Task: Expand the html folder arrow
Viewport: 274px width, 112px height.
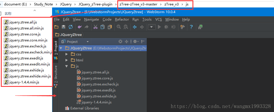Action: click(66, 60)
